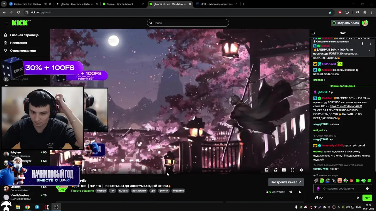Open the t.me/fortiksan/6431 link in chat
Viewport: 376px width, 211px height.
(346, 106)
